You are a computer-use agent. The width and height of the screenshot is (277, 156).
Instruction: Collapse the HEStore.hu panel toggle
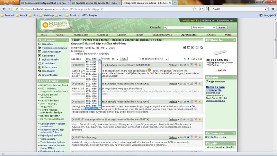(x=234, y=40)
